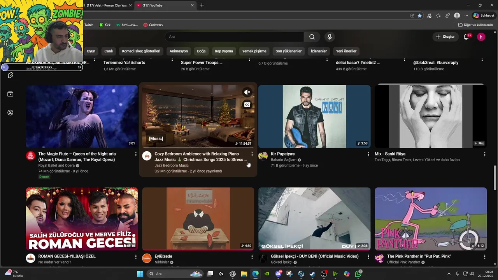498x280 pixels.
Task: Click the Oluştur create button
Action: pyautogui.click(x=445, y=37)
